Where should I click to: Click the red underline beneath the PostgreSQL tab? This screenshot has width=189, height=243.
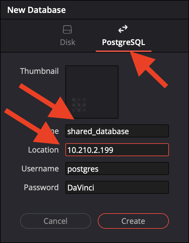coord(124,51)
